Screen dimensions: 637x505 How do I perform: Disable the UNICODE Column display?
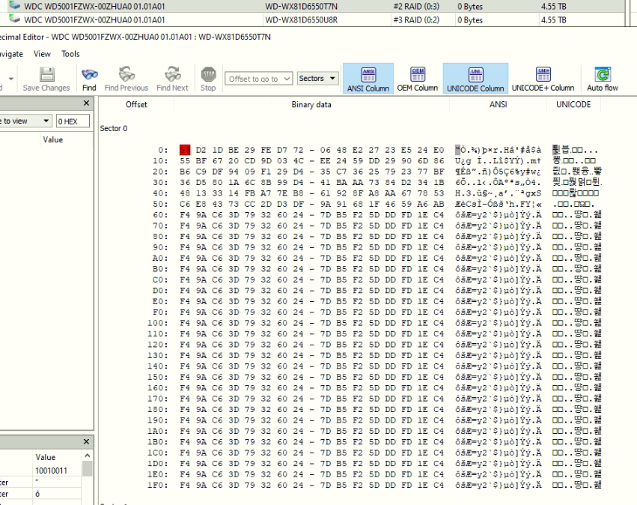476,79
